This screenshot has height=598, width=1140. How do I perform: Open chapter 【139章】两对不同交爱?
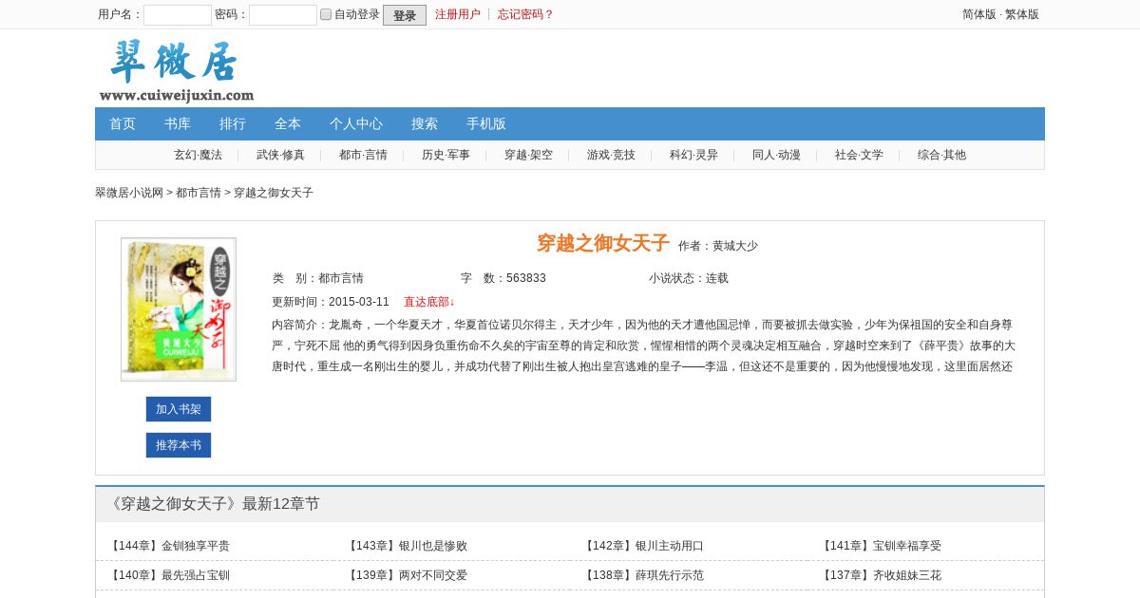pos(406,575)
